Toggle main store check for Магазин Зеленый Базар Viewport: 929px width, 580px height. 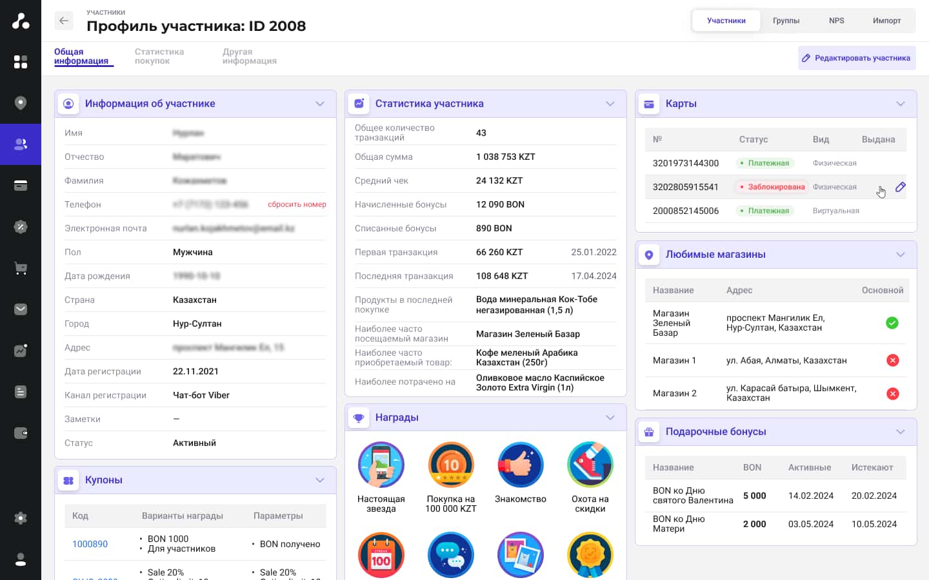pyautogui.click(x=892, y=323)
